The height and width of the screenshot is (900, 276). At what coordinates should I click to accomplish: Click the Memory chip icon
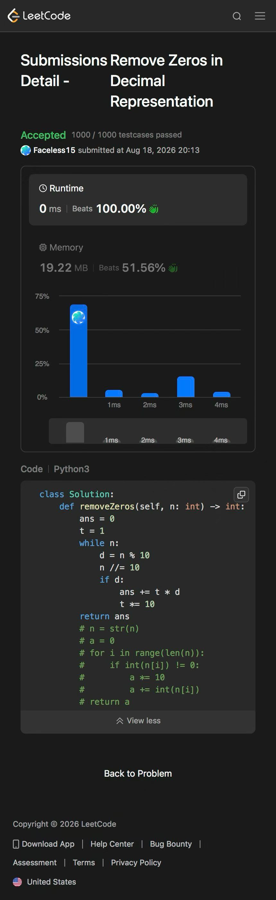click(43, 247)
